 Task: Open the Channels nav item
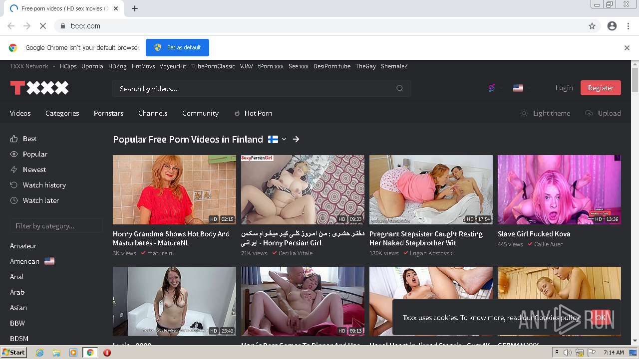(x=153, y=113)
